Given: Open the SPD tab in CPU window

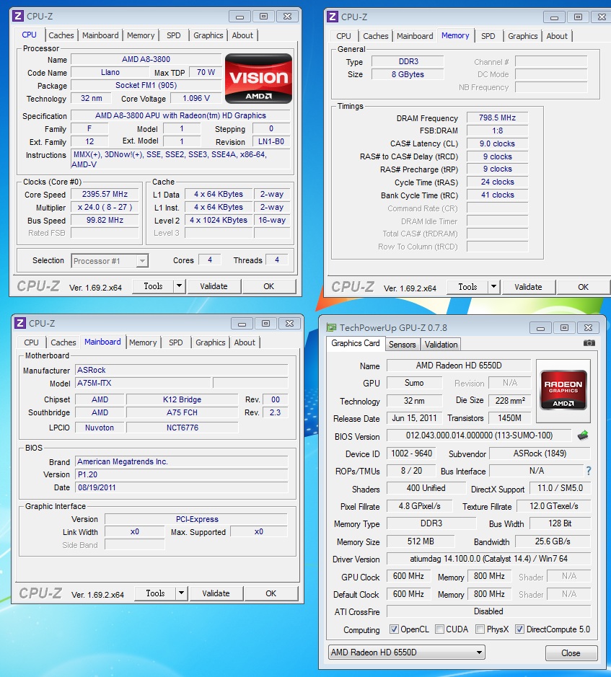Looking at the screenshot, I should tap(174, 35).
